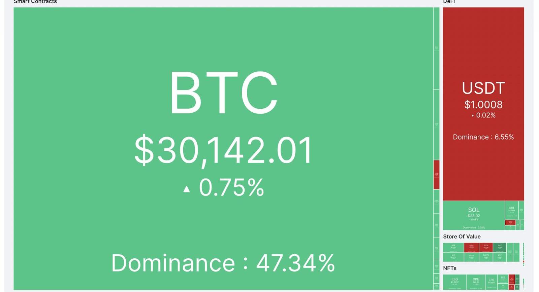Open the OKB $42.29 tile
The height and width of the screenshot is (292, 539).
pos(476,282)
